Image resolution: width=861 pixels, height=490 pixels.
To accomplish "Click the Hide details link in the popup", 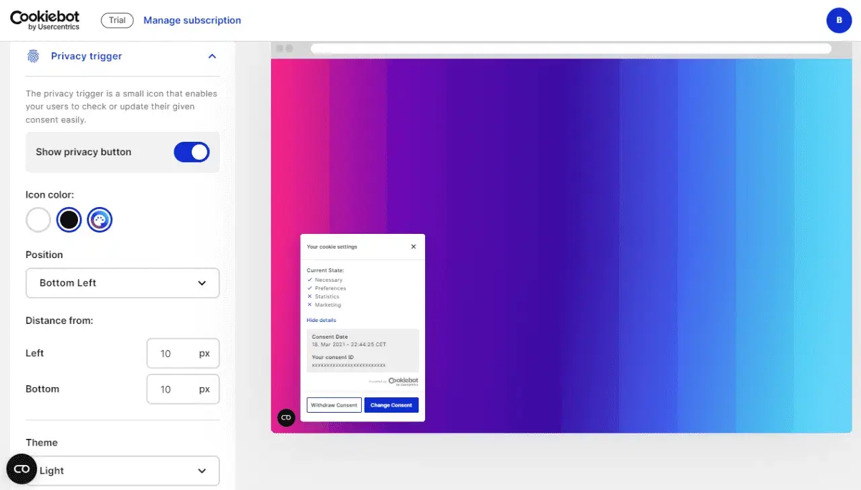I will [321, 320].
